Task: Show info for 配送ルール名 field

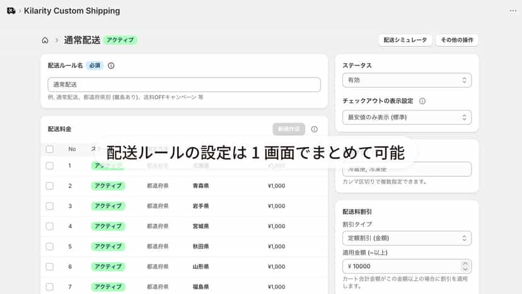Action: 111,66
